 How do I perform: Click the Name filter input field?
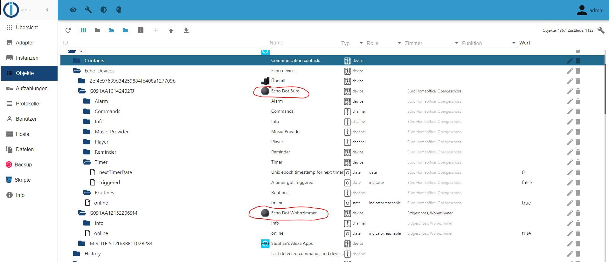click(304, 43)
